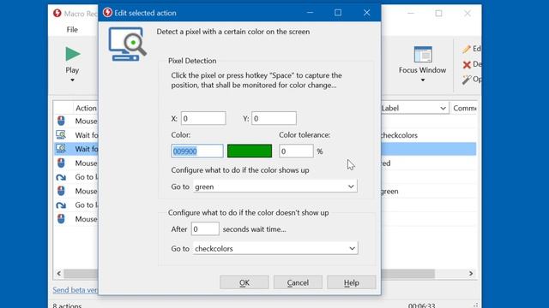Maximize the Edit selected action dialog

(338, 13)
